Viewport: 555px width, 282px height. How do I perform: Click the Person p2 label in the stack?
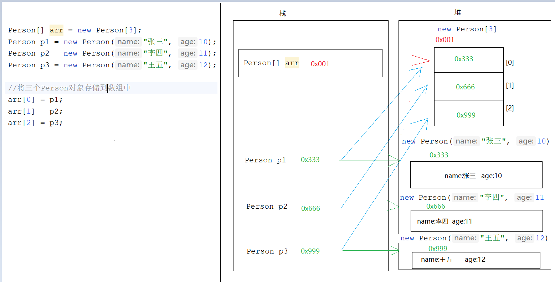point(267,207)
